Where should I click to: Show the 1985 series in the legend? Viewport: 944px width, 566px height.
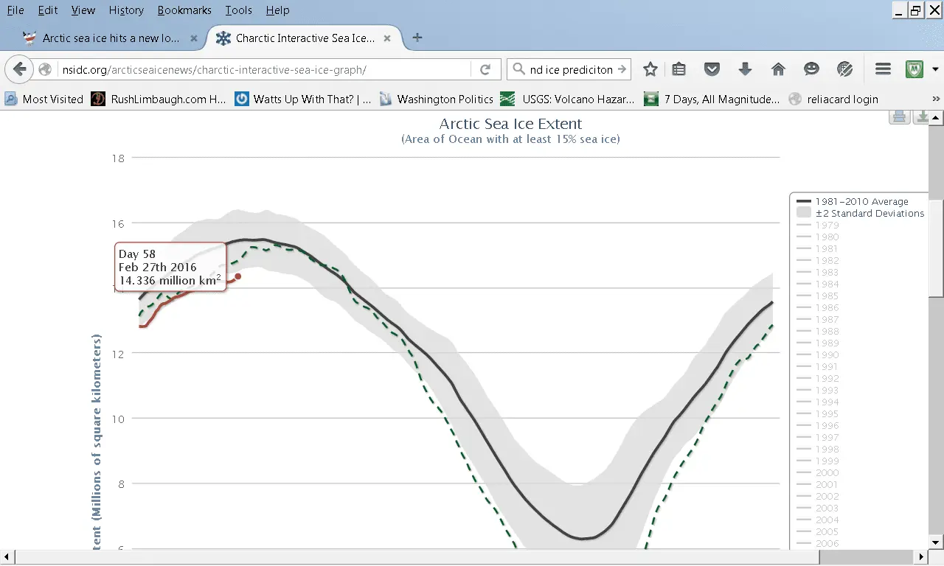(826, 296)
